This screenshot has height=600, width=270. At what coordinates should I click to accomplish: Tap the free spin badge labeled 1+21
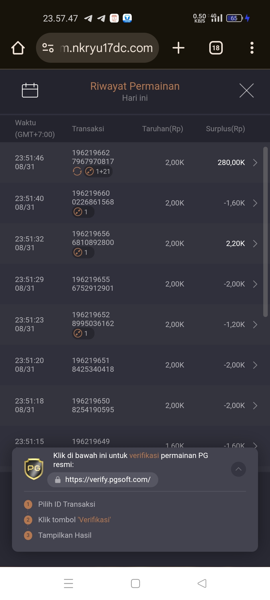click(98, 171)
